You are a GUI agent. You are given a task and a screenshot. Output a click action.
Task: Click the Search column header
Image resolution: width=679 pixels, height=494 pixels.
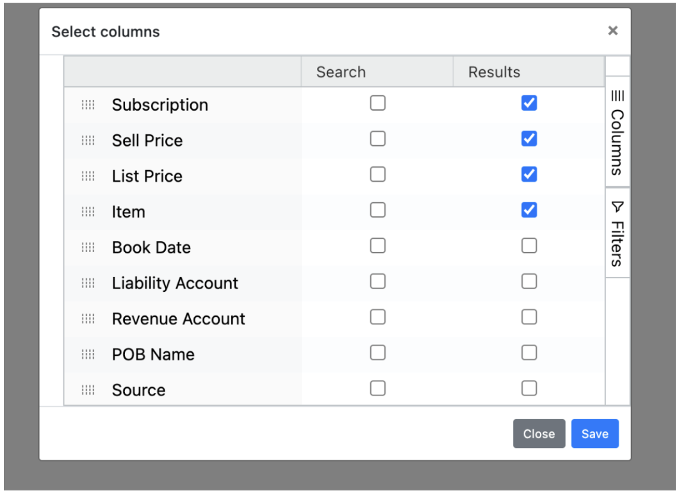[x=341, y=72]
